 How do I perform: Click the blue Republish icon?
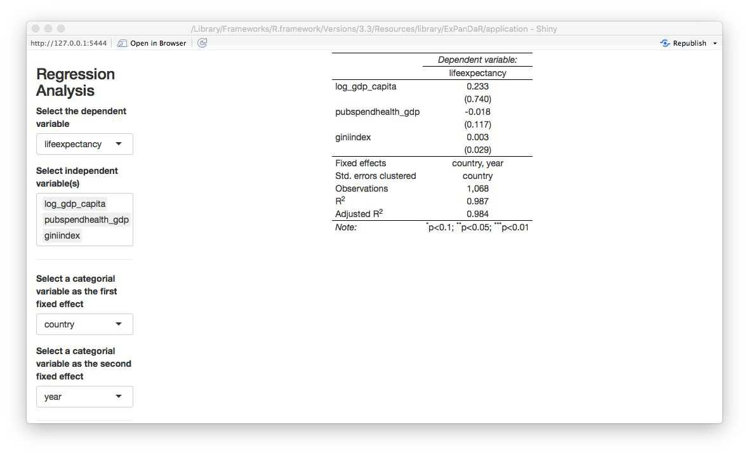point(665,43)
